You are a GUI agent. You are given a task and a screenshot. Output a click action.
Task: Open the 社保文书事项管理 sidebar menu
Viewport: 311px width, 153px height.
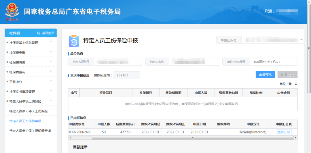[51, 91]
